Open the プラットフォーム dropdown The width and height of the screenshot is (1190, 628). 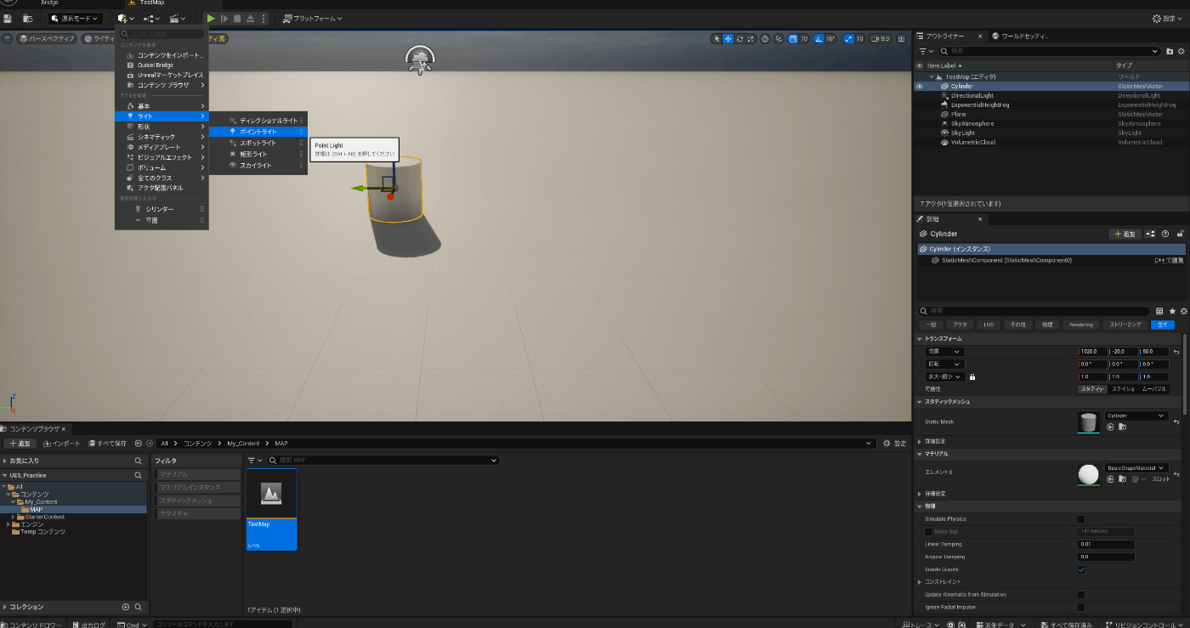(313, 18)
